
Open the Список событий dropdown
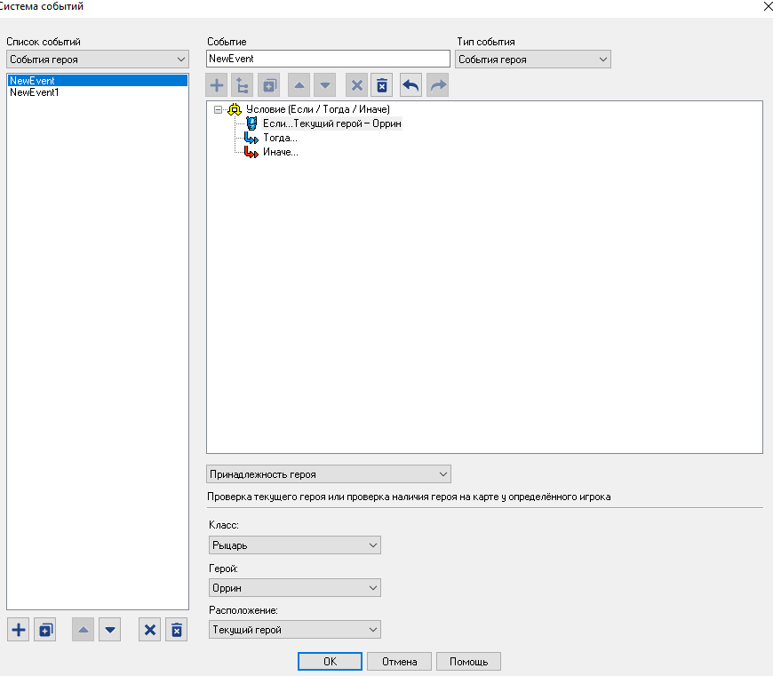[x=98, y=60]
